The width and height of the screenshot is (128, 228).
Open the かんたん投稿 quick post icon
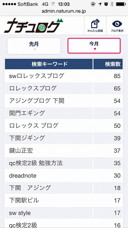point(95,25)
